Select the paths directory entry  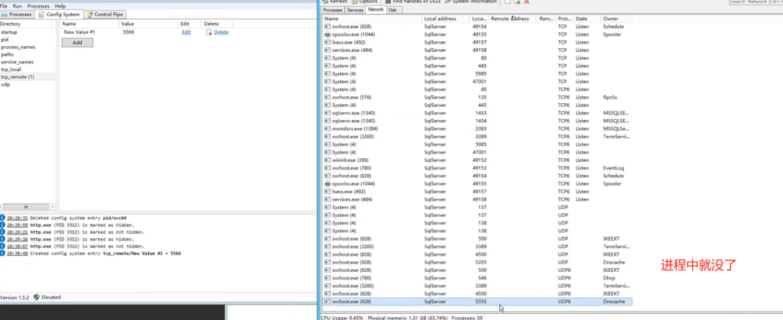[28, 54]
